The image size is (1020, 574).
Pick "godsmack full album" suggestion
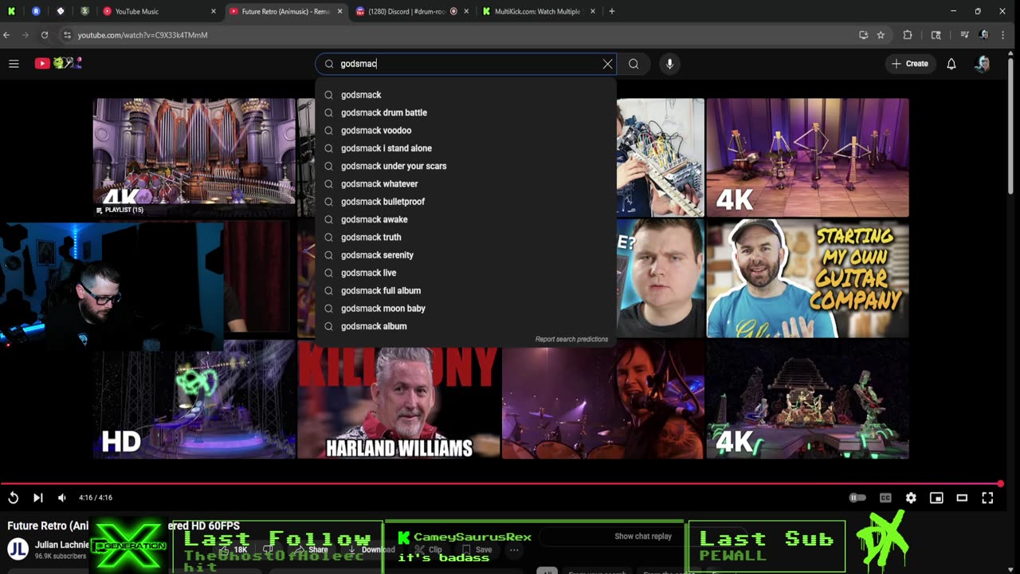tap(466, 291)
